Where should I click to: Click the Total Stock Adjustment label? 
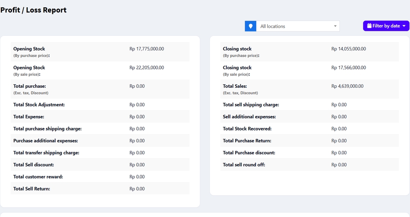click(x=39, y=105)
